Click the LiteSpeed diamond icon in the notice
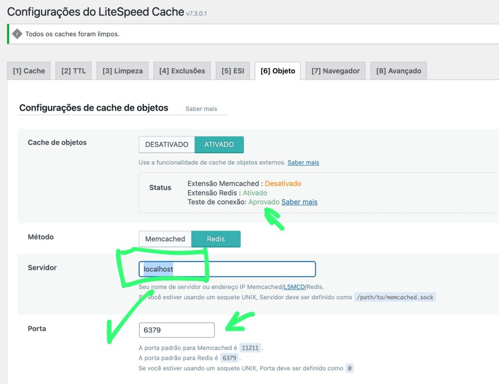 (17, 34)
